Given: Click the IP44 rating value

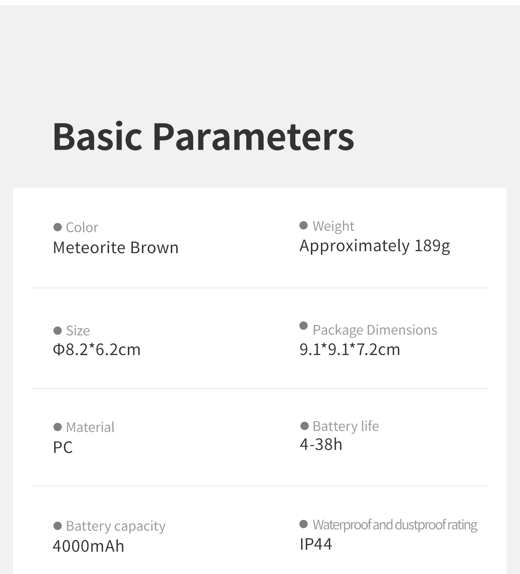Looking at the screenshot, I should pyautogui.click(x=316, y=544).
